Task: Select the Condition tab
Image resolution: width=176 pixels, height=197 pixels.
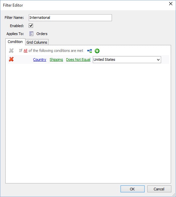Action: (x=15, y=42)
